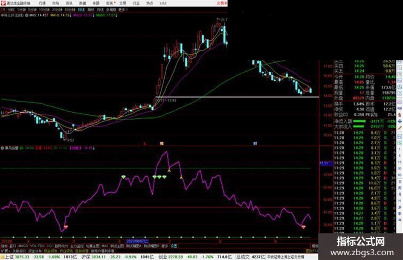
Task: Select the 日线 daily period tab
Action: click(81, 9)
